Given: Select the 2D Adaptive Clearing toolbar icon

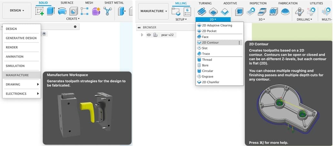Looking at the screenshot, I should [x=202, y=12].
